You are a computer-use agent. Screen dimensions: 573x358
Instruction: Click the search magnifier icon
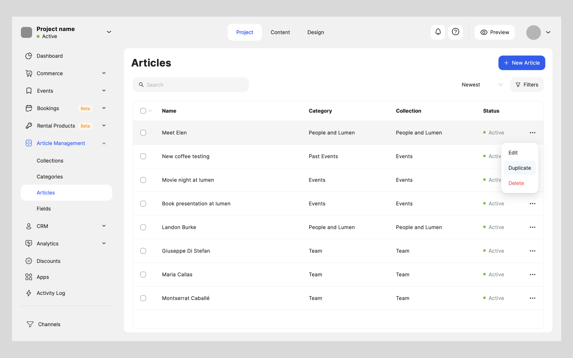pos(141,85)
